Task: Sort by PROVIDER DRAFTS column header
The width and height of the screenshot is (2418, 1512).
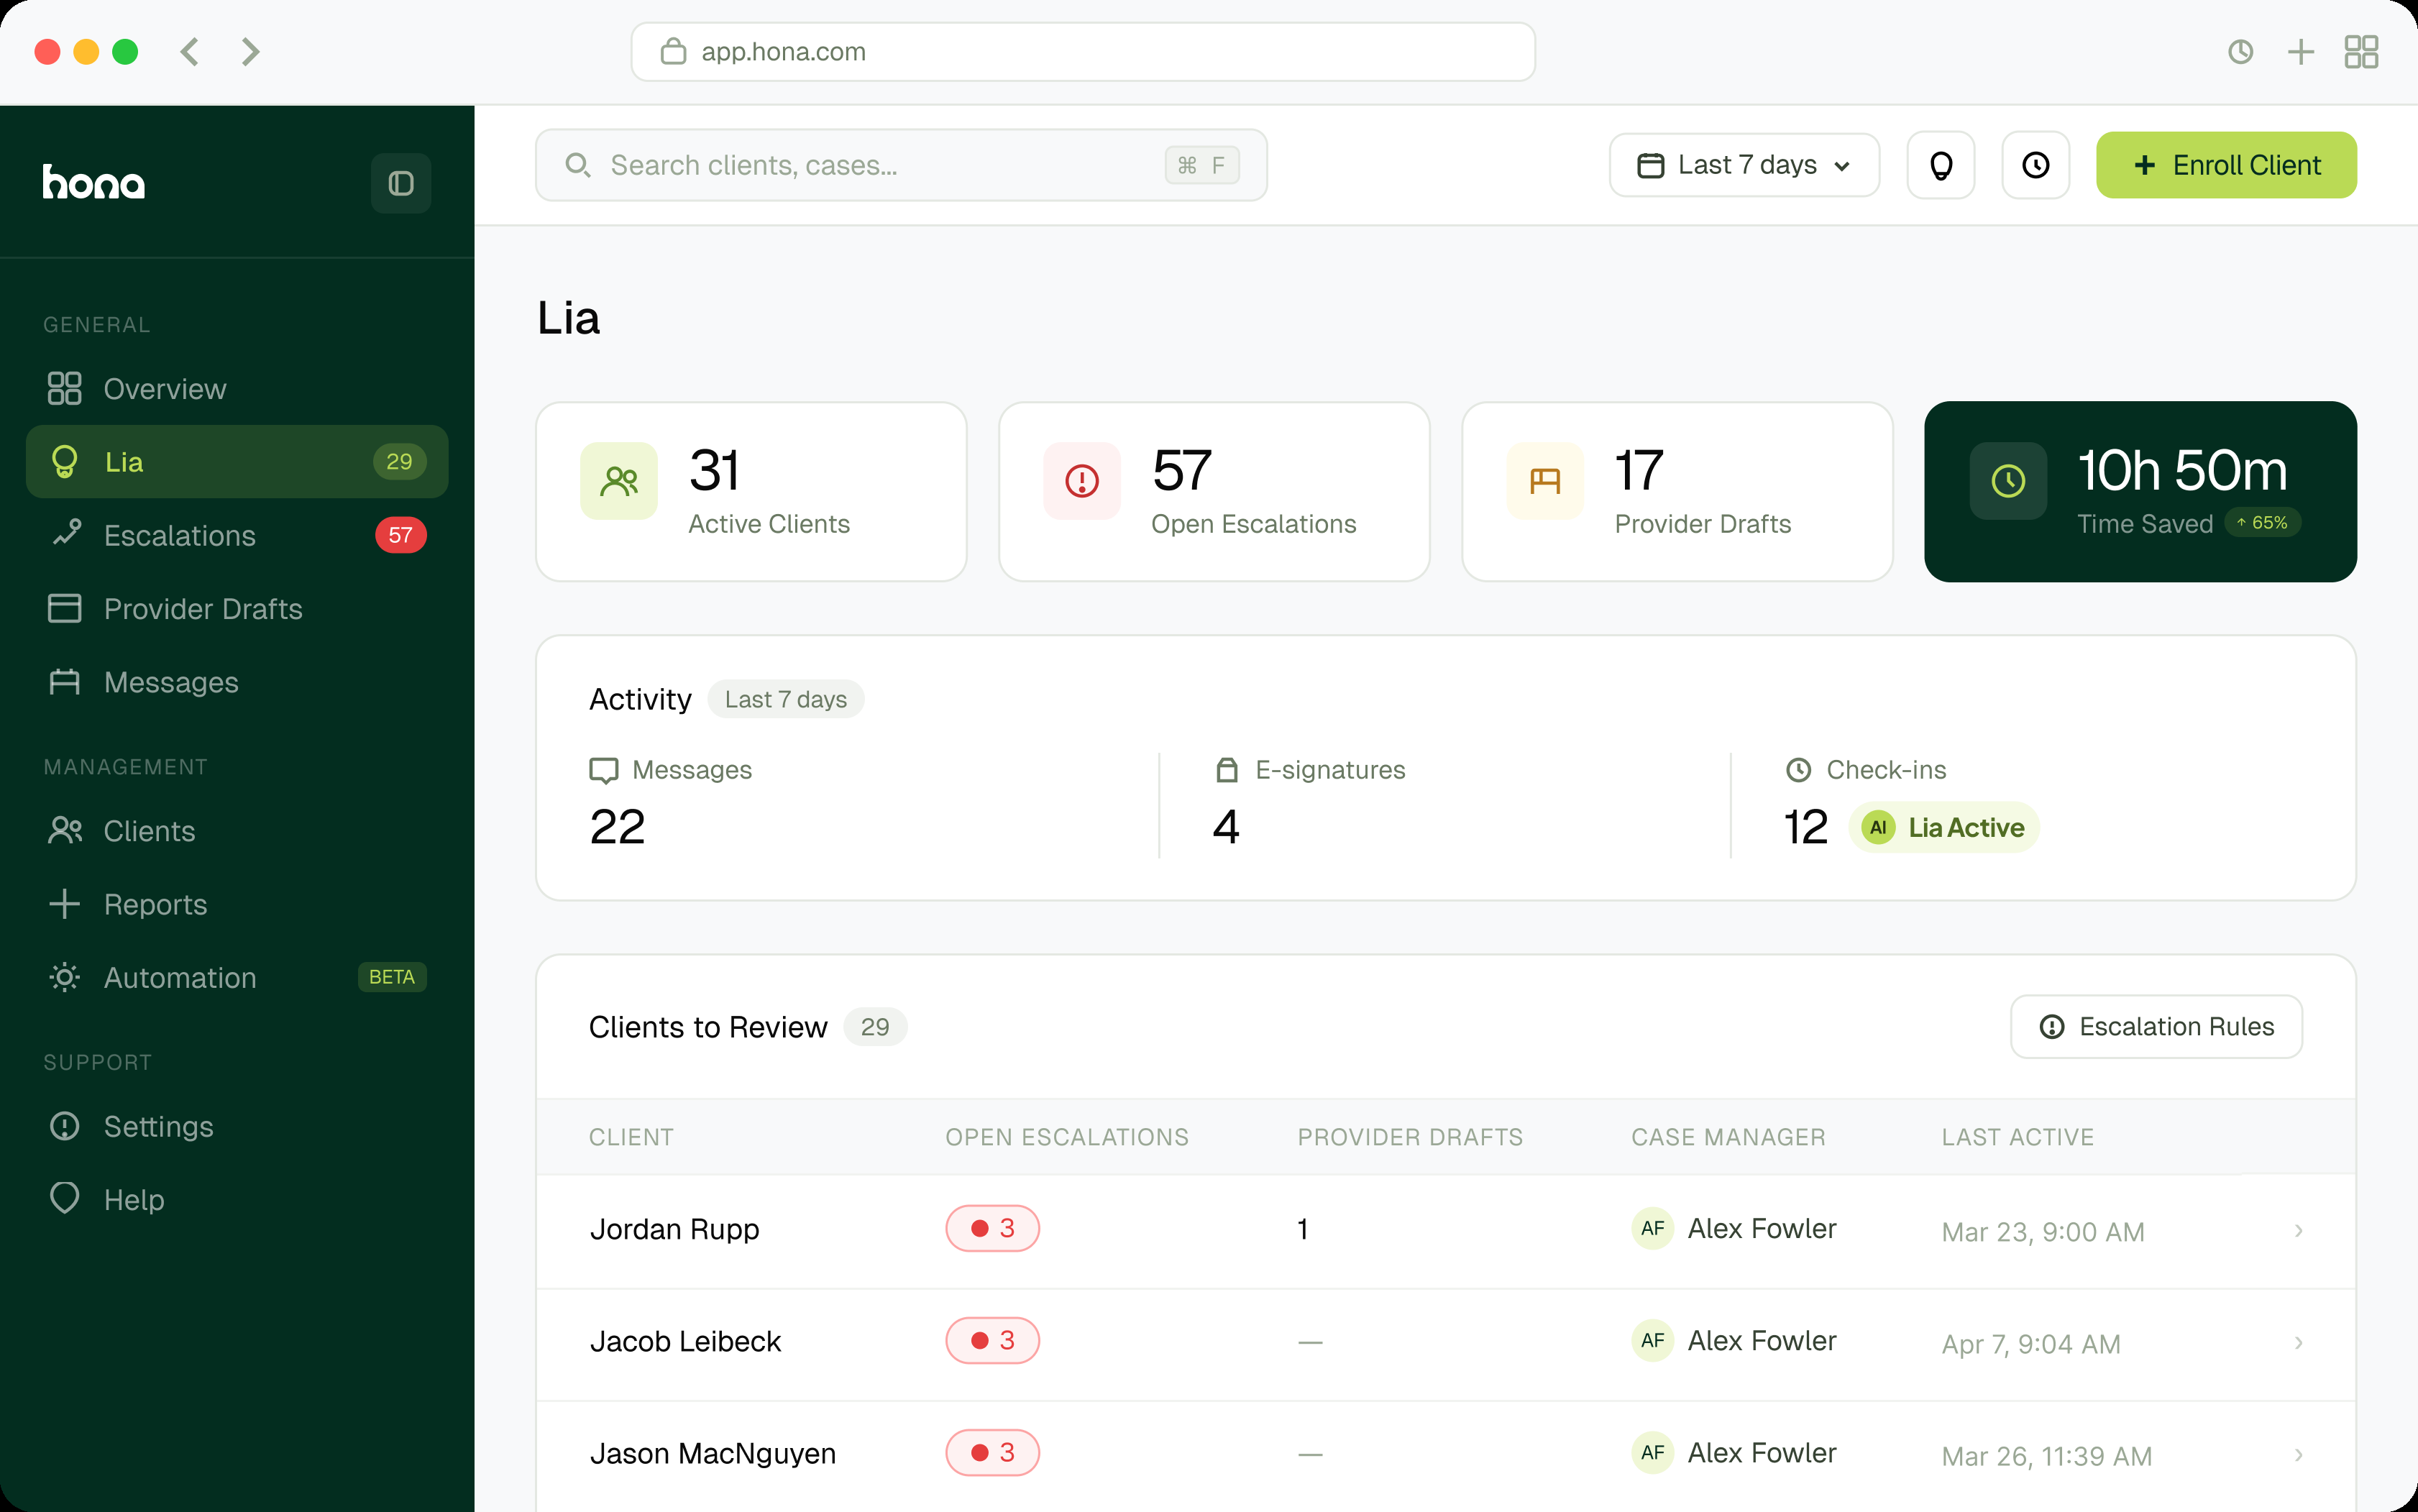Action: tap(1410, 1137)
